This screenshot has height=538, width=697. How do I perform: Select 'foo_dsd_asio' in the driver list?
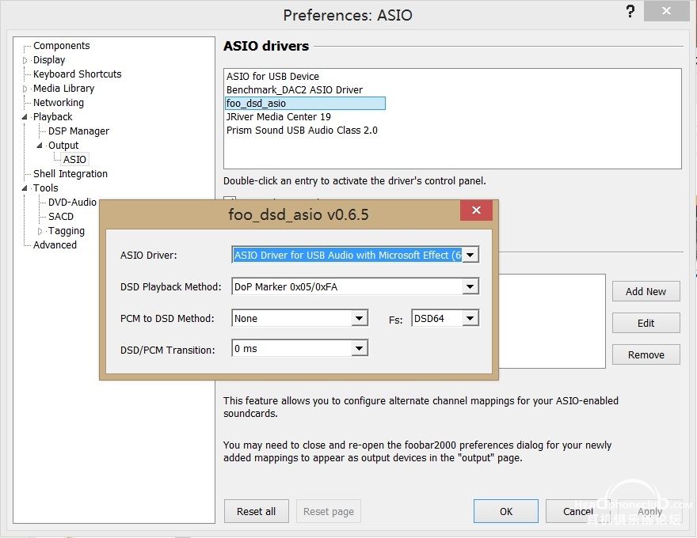(x=306, y=104)
